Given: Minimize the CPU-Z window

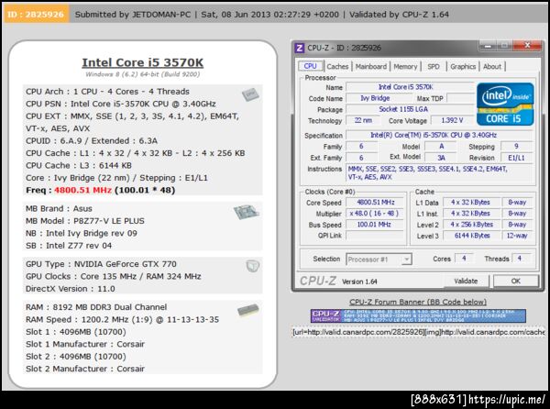Looking at the screenshot, I should point(488,45).
